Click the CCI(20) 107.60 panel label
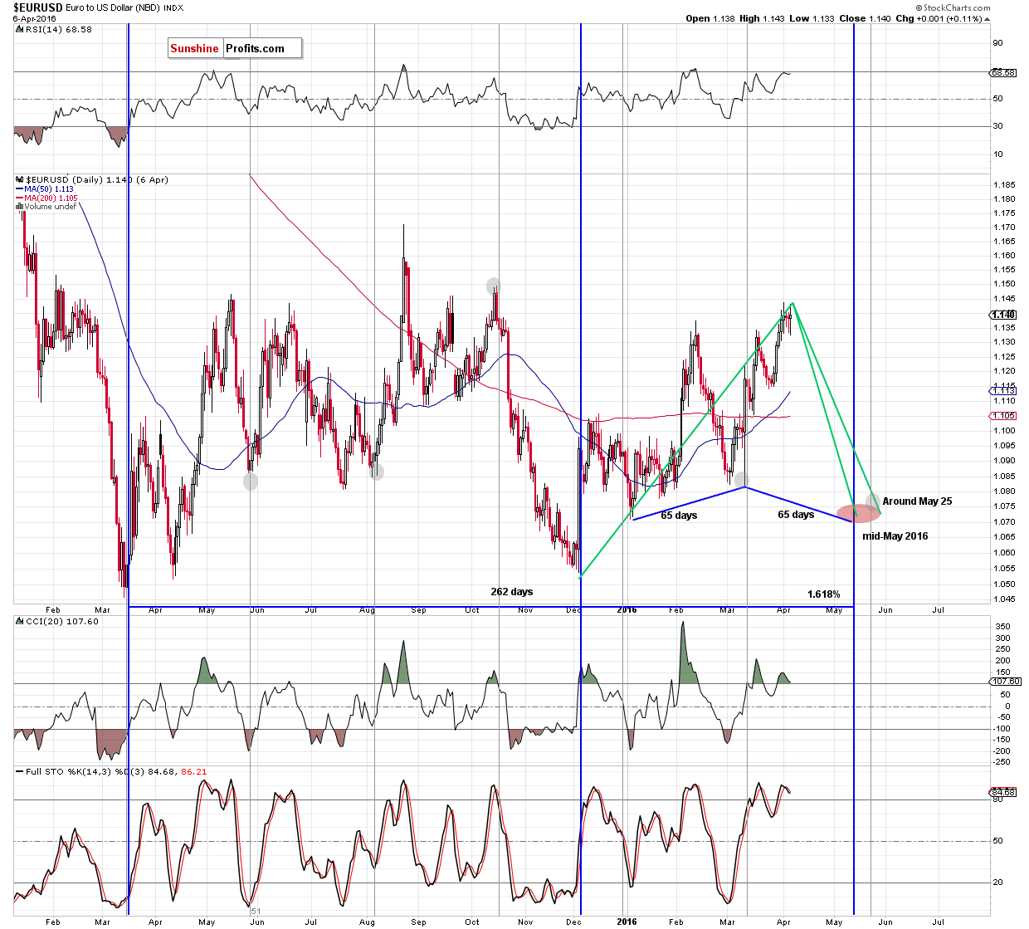This screenshot has width=1029, height=929. [x=62, y=621]
